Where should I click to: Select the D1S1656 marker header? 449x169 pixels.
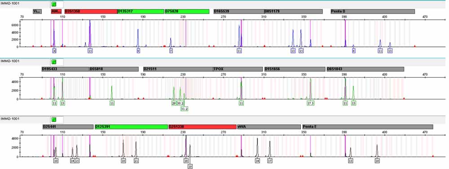(x=295, y=69)
